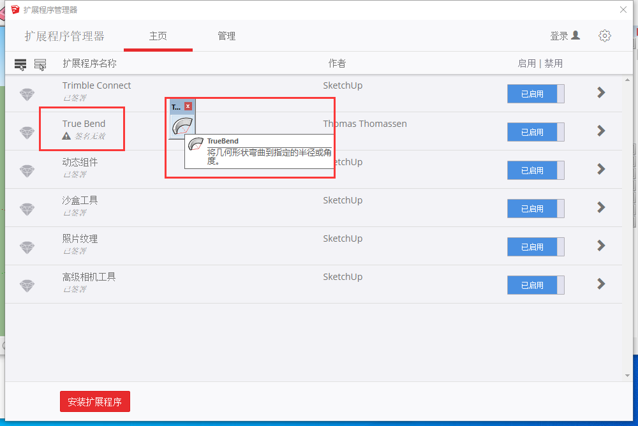The height and width of the screenshot is (426, 638).
Task: Click the 安装扩展程序 button
Action: tap(95, 402)
